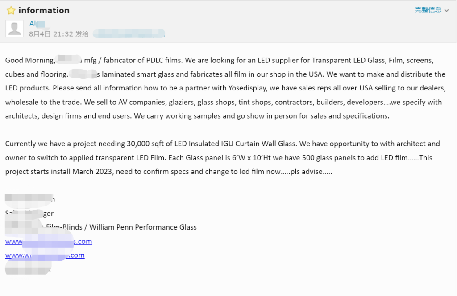Click the "Good Morning" greeting text
457x296 pixels.
pyautogui.click(x=30, y=60)
